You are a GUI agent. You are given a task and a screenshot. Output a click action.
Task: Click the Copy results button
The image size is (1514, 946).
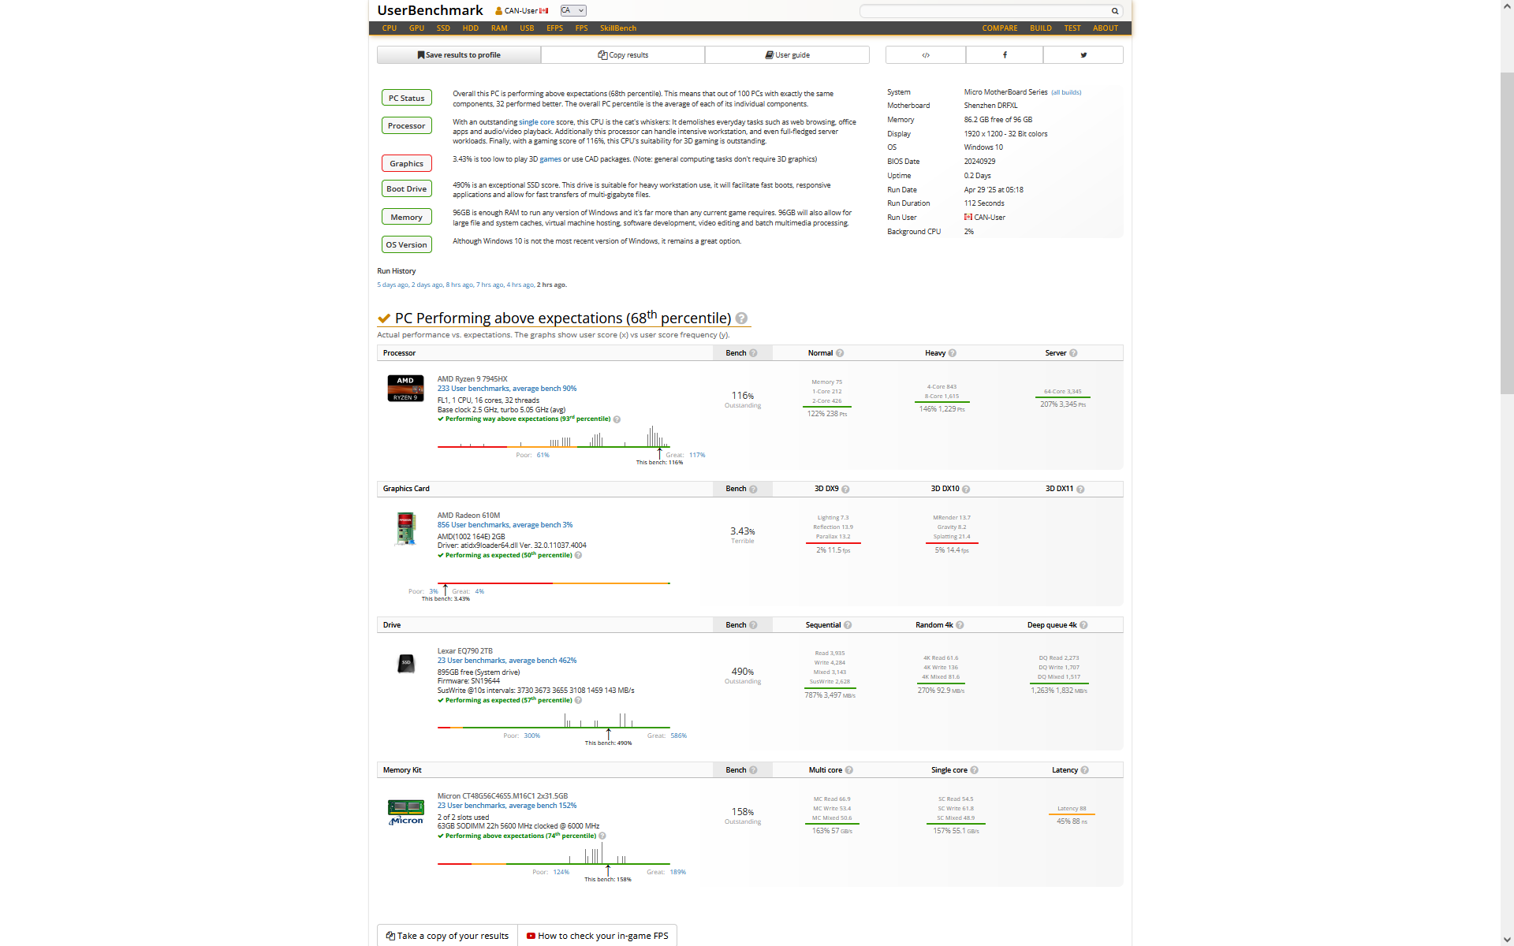click(x=623, y=55)
